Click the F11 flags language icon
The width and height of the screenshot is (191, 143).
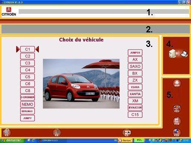(177, 109)
